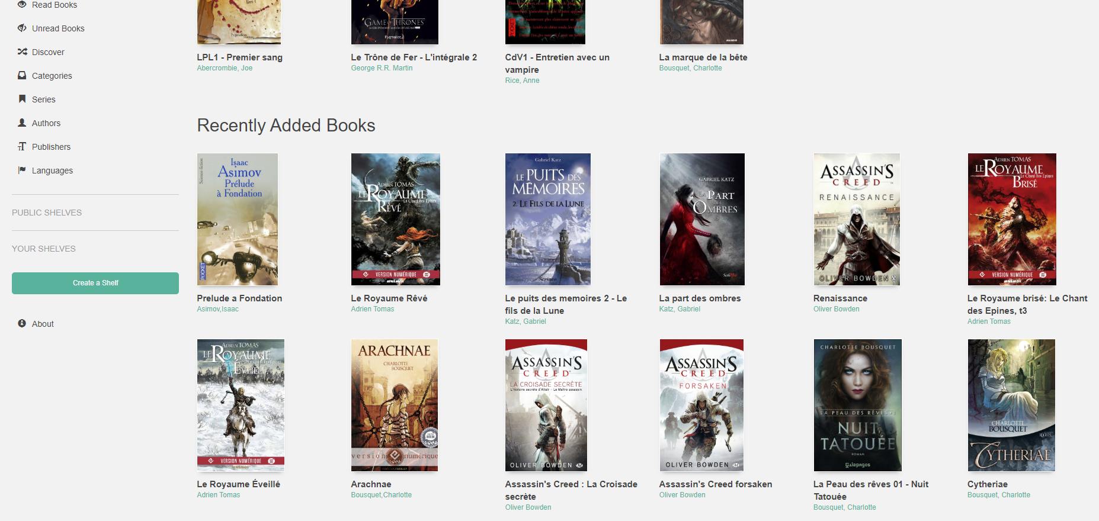Click the Languages flag icon

click(22, 170)
